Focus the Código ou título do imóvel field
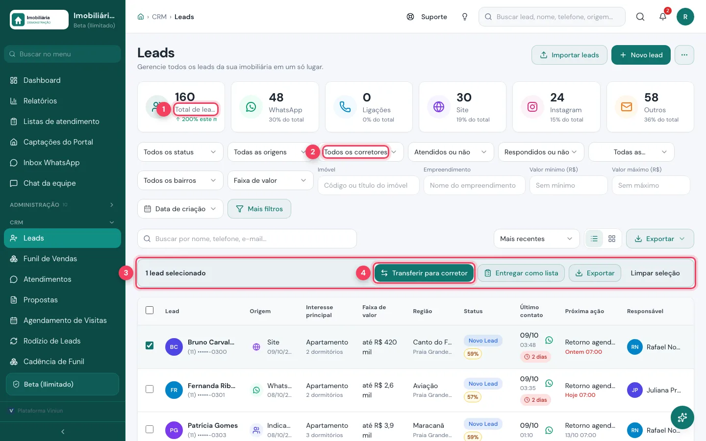 pyautogui.click(x=369, y=185)
